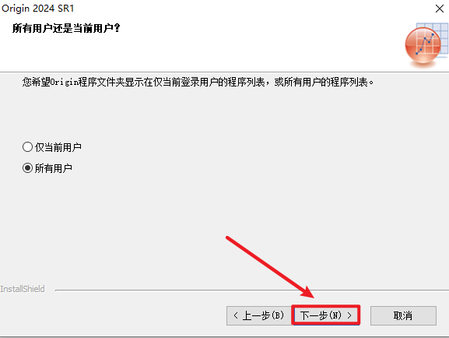Cancel the installation with 取消
Screen dimensions: 449x338
tap(403, 315)
